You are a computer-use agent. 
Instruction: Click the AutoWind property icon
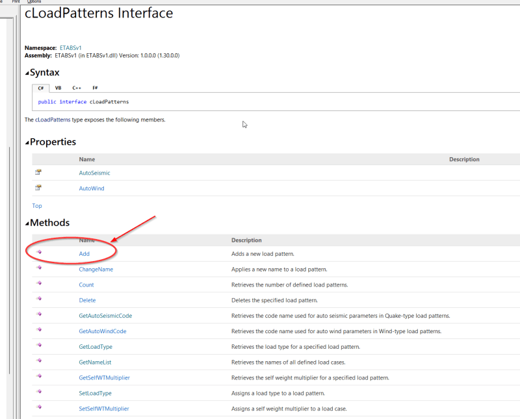tap(38, 188)
